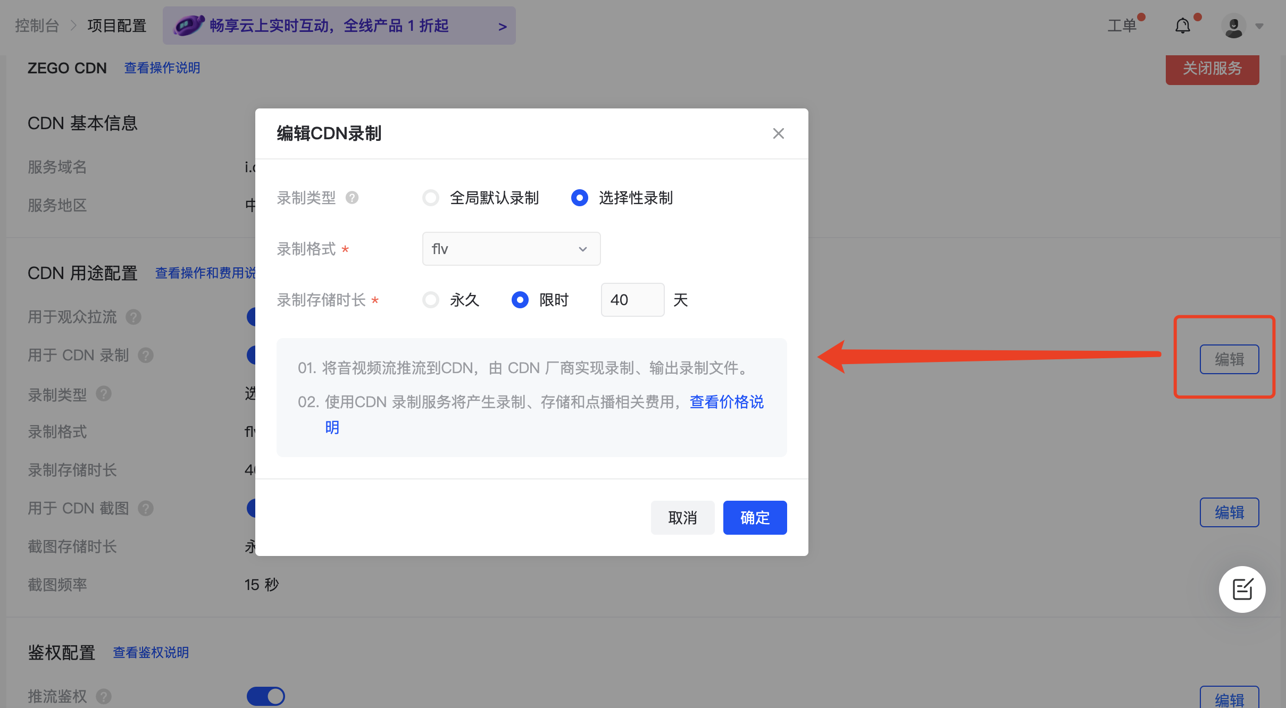Open the promotional banner arrow
Screen dimensions: 1286x708
(502, 26)
